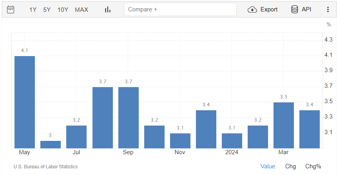Click the 'Jul' x-axis label

(x=76, y=152)
